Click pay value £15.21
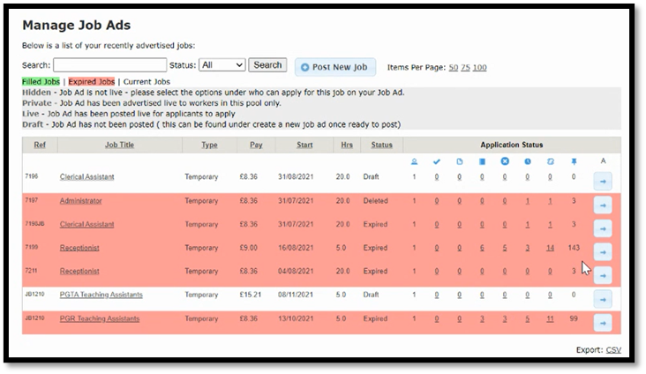The image size is (646, 374). [251, 295]
